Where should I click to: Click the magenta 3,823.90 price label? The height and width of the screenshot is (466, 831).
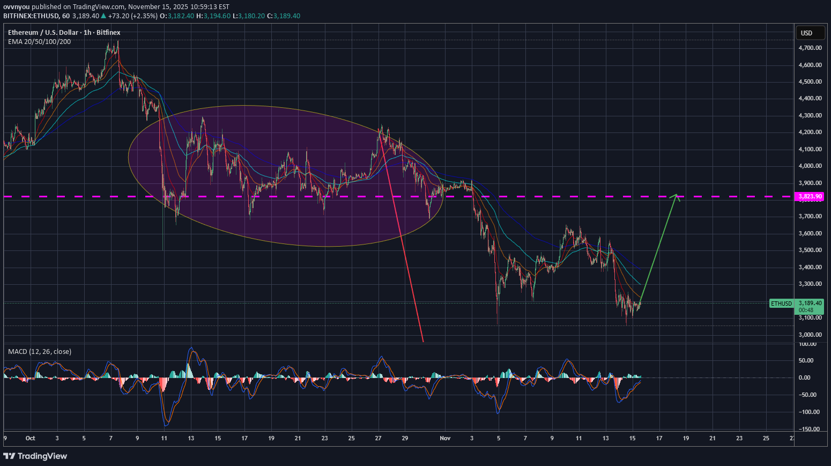click(810, 197)
